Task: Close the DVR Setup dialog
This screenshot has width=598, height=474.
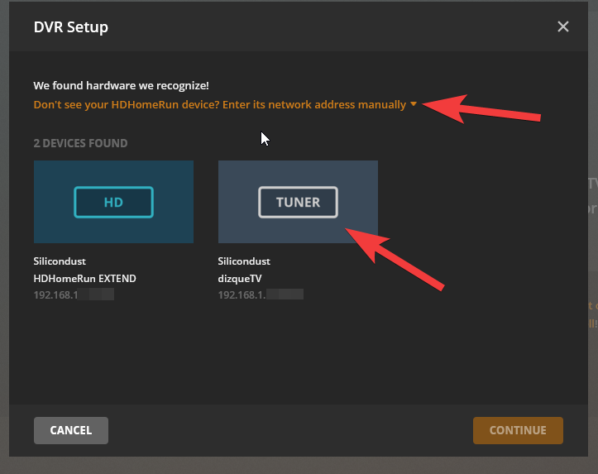Action: click(563, 26)
